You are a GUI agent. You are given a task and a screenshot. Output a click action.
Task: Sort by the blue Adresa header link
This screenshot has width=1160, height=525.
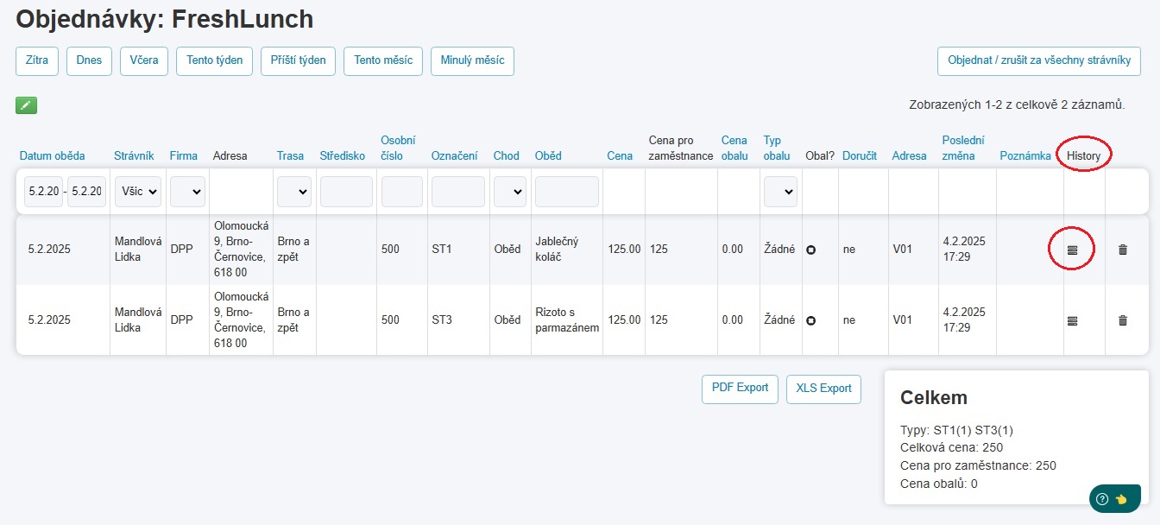point(910,156)
